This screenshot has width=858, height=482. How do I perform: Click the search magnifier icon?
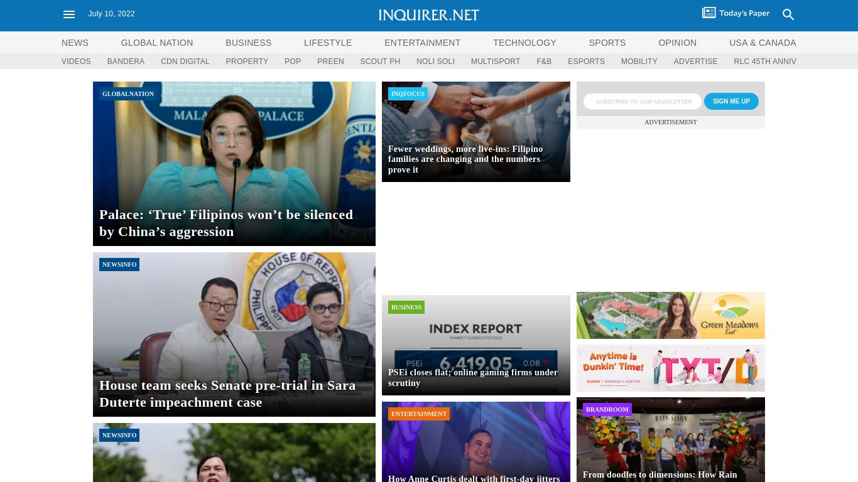pyautogui.click(x=788, y=14)
